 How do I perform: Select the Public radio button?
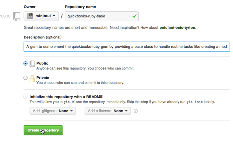pyautogui.click(x=26, y=64)
